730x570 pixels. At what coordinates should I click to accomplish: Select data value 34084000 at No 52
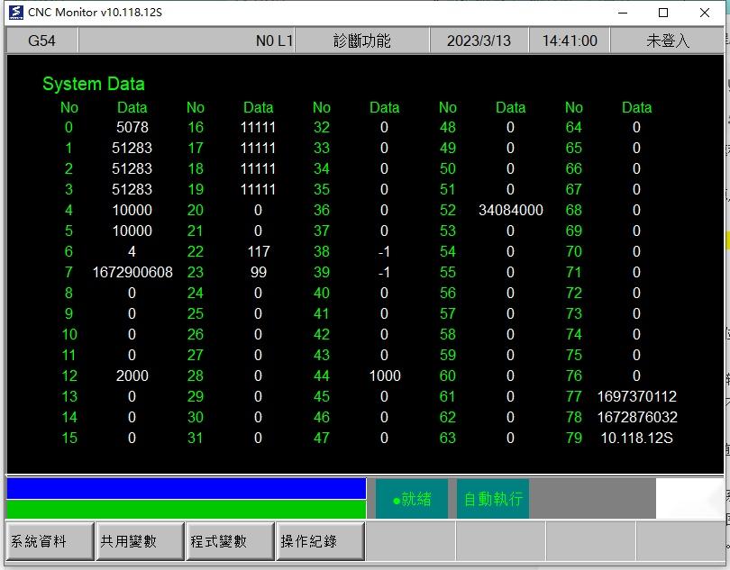[x=510, y=210]
